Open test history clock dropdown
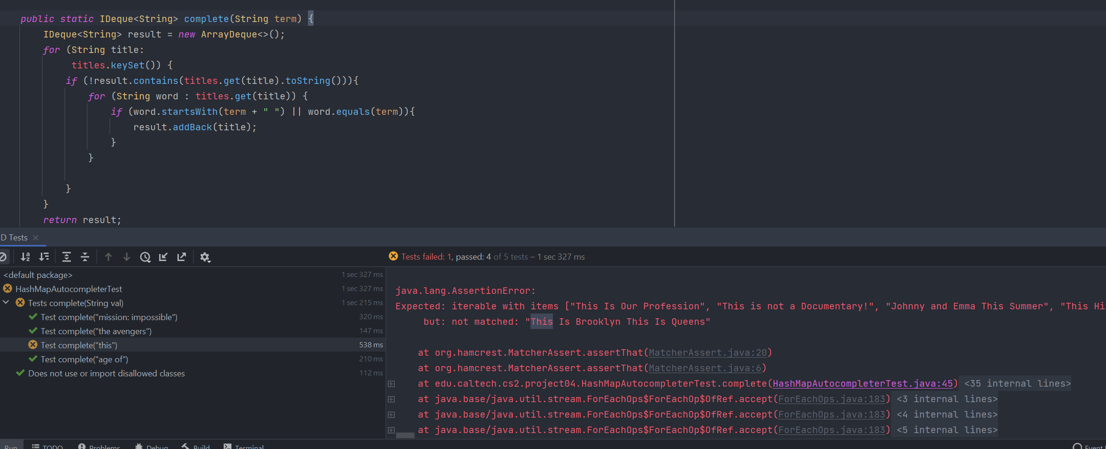Image resolution: width=1106 pixels, height=449 pixels. point(146,257)
